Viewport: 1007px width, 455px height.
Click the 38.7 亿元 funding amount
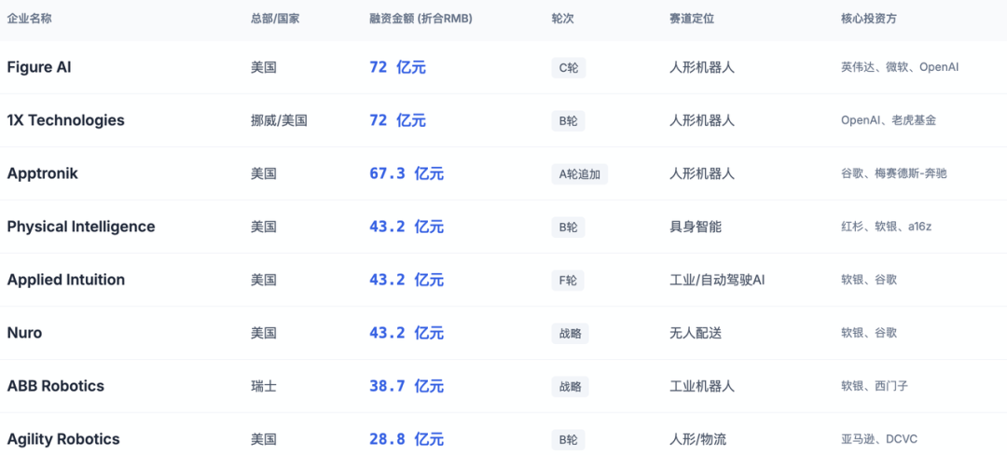pyautogui.click(x=407, y=387)
